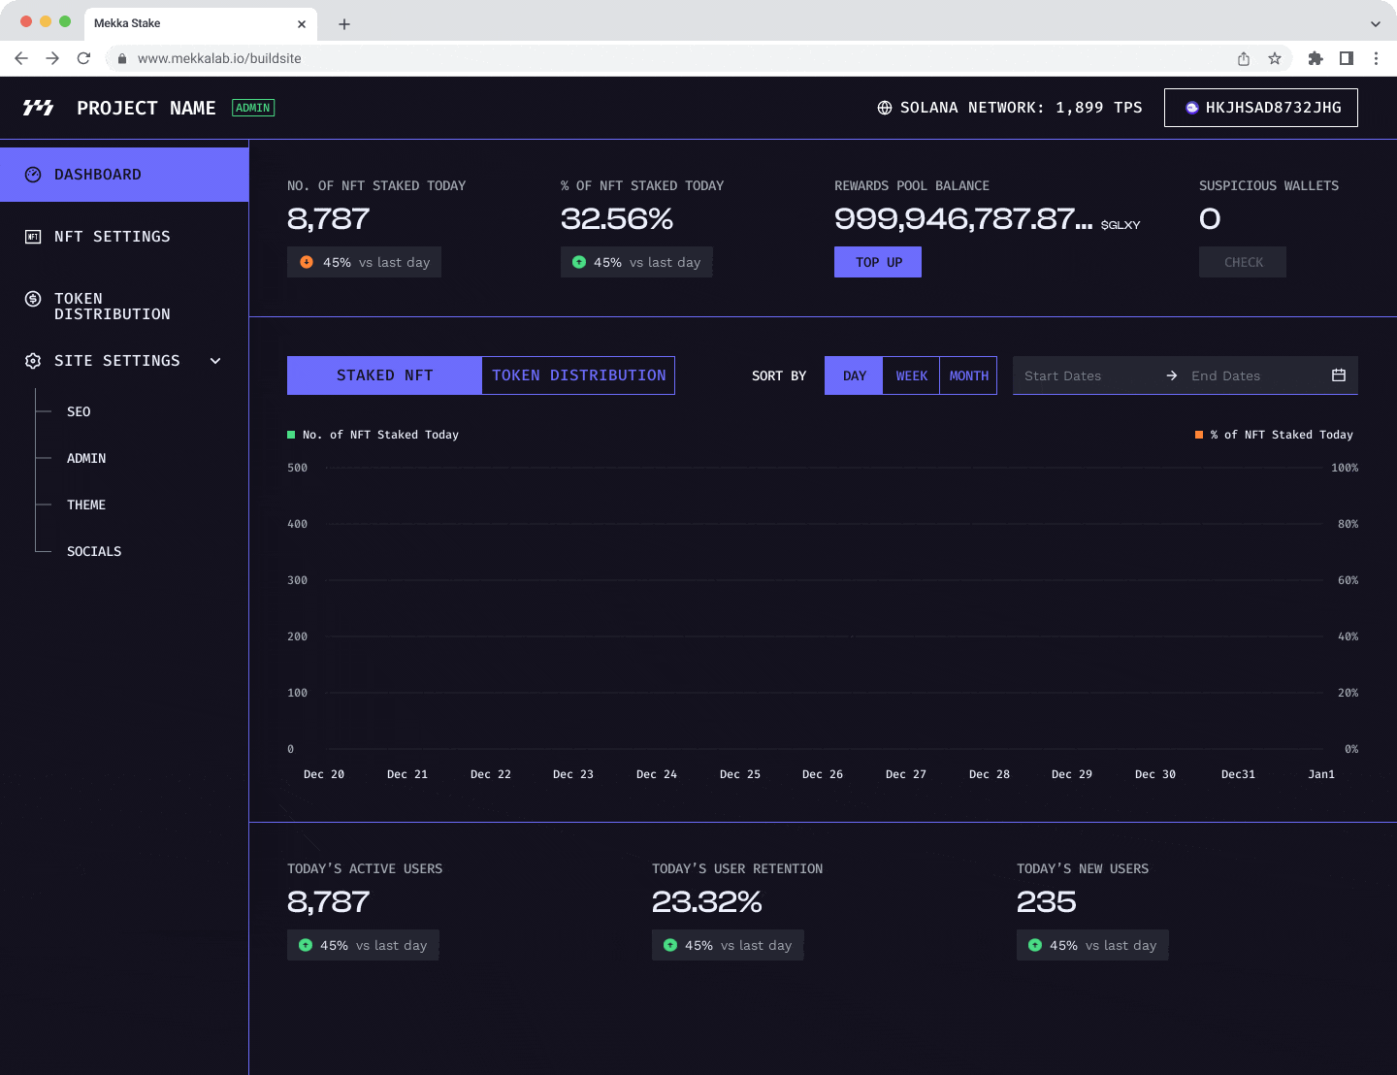Click the Mekka logo icon in header
The width and height of the screenshot is (1397, 1075).
(x=38, y=108)
